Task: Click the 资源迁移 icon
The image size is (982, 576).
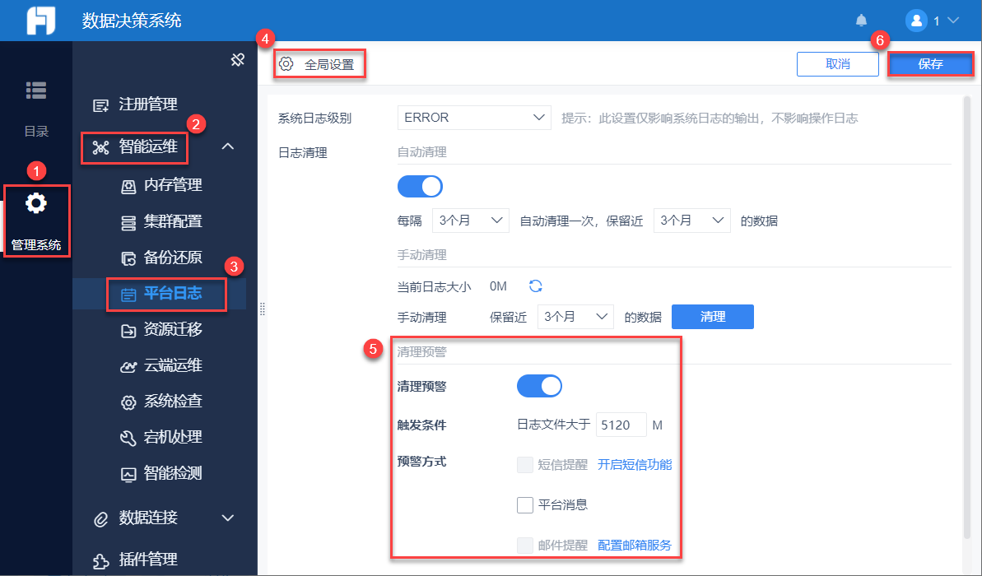Action: 128,331
